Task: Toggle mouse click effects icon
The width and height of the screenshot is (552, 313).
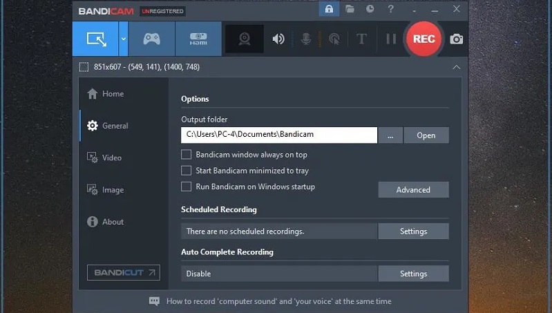Action: pos(334,39)
